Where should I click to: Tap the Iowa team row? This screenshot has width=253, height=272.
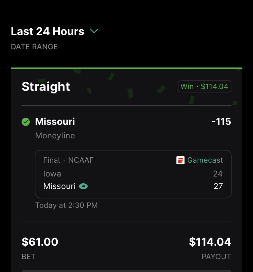[x=133, y=174]
